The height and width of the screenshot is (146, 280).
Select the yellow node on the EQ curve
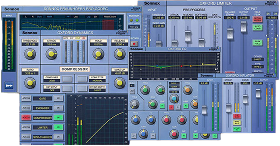202,64
